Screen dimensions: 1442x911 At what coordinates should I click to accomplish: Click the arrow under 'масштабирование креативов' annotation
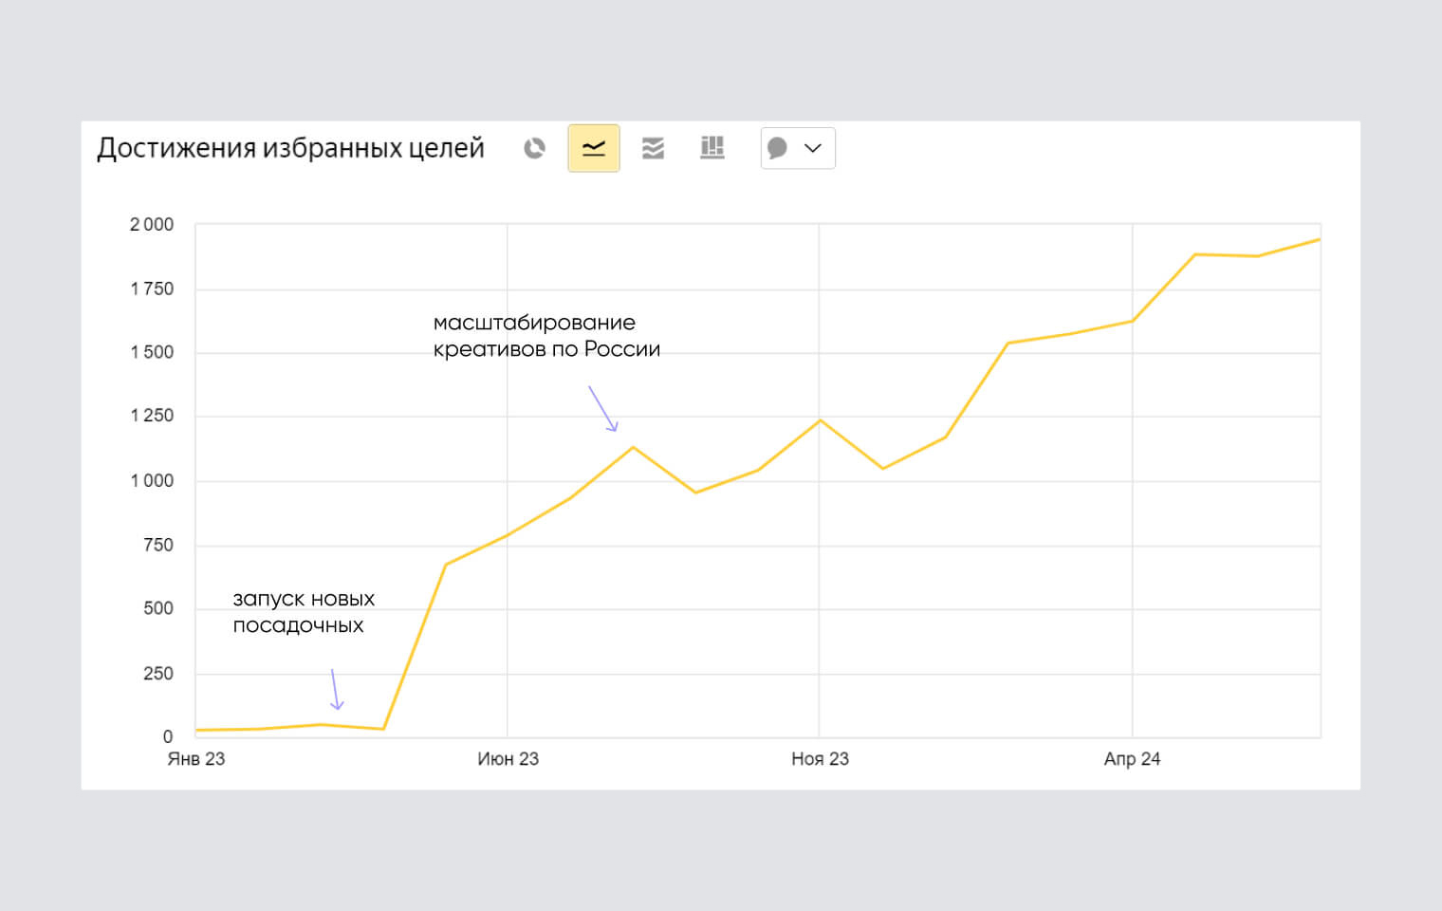(x=602, y=408)
